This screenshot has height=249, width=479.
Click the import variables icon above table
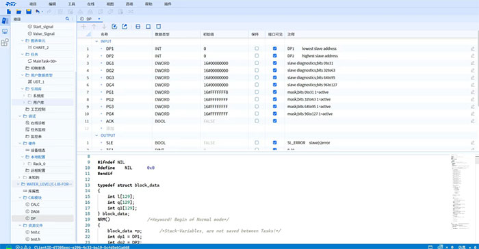click(x=114, y=27)
